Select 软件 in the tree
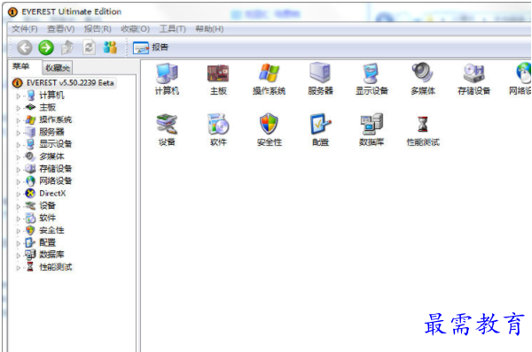 (47, 218)
